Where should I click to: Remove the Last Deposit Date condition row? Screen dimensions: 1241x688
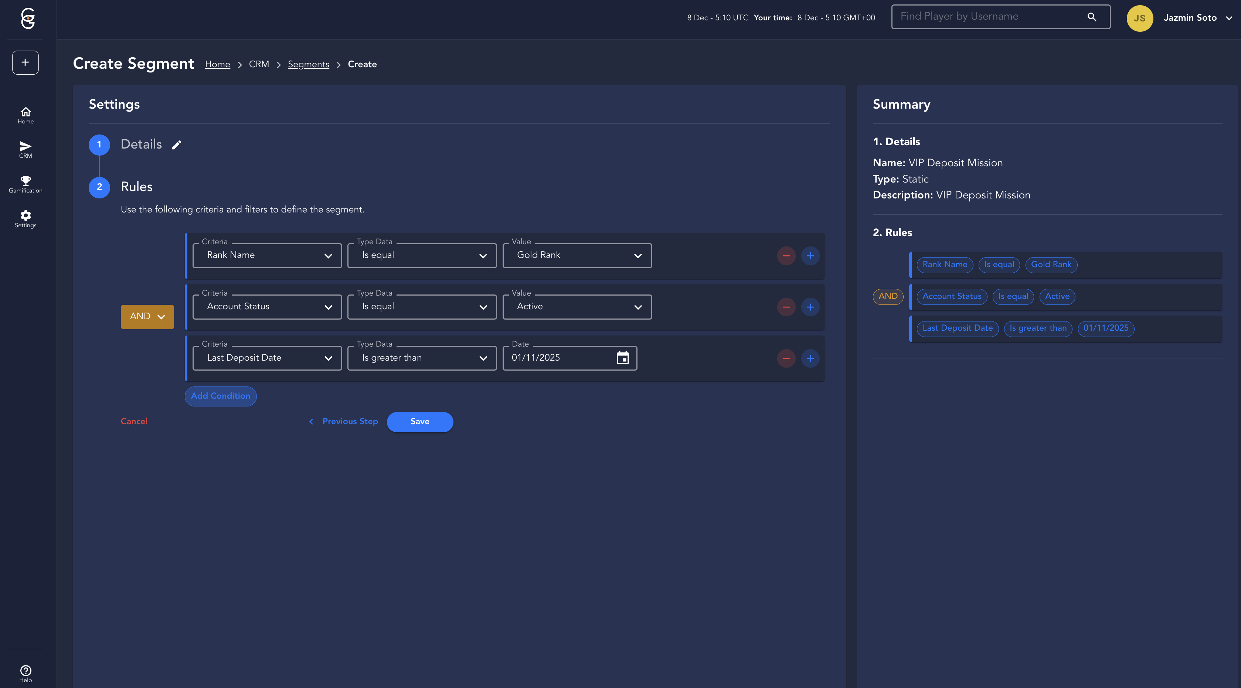coord(786,358)
